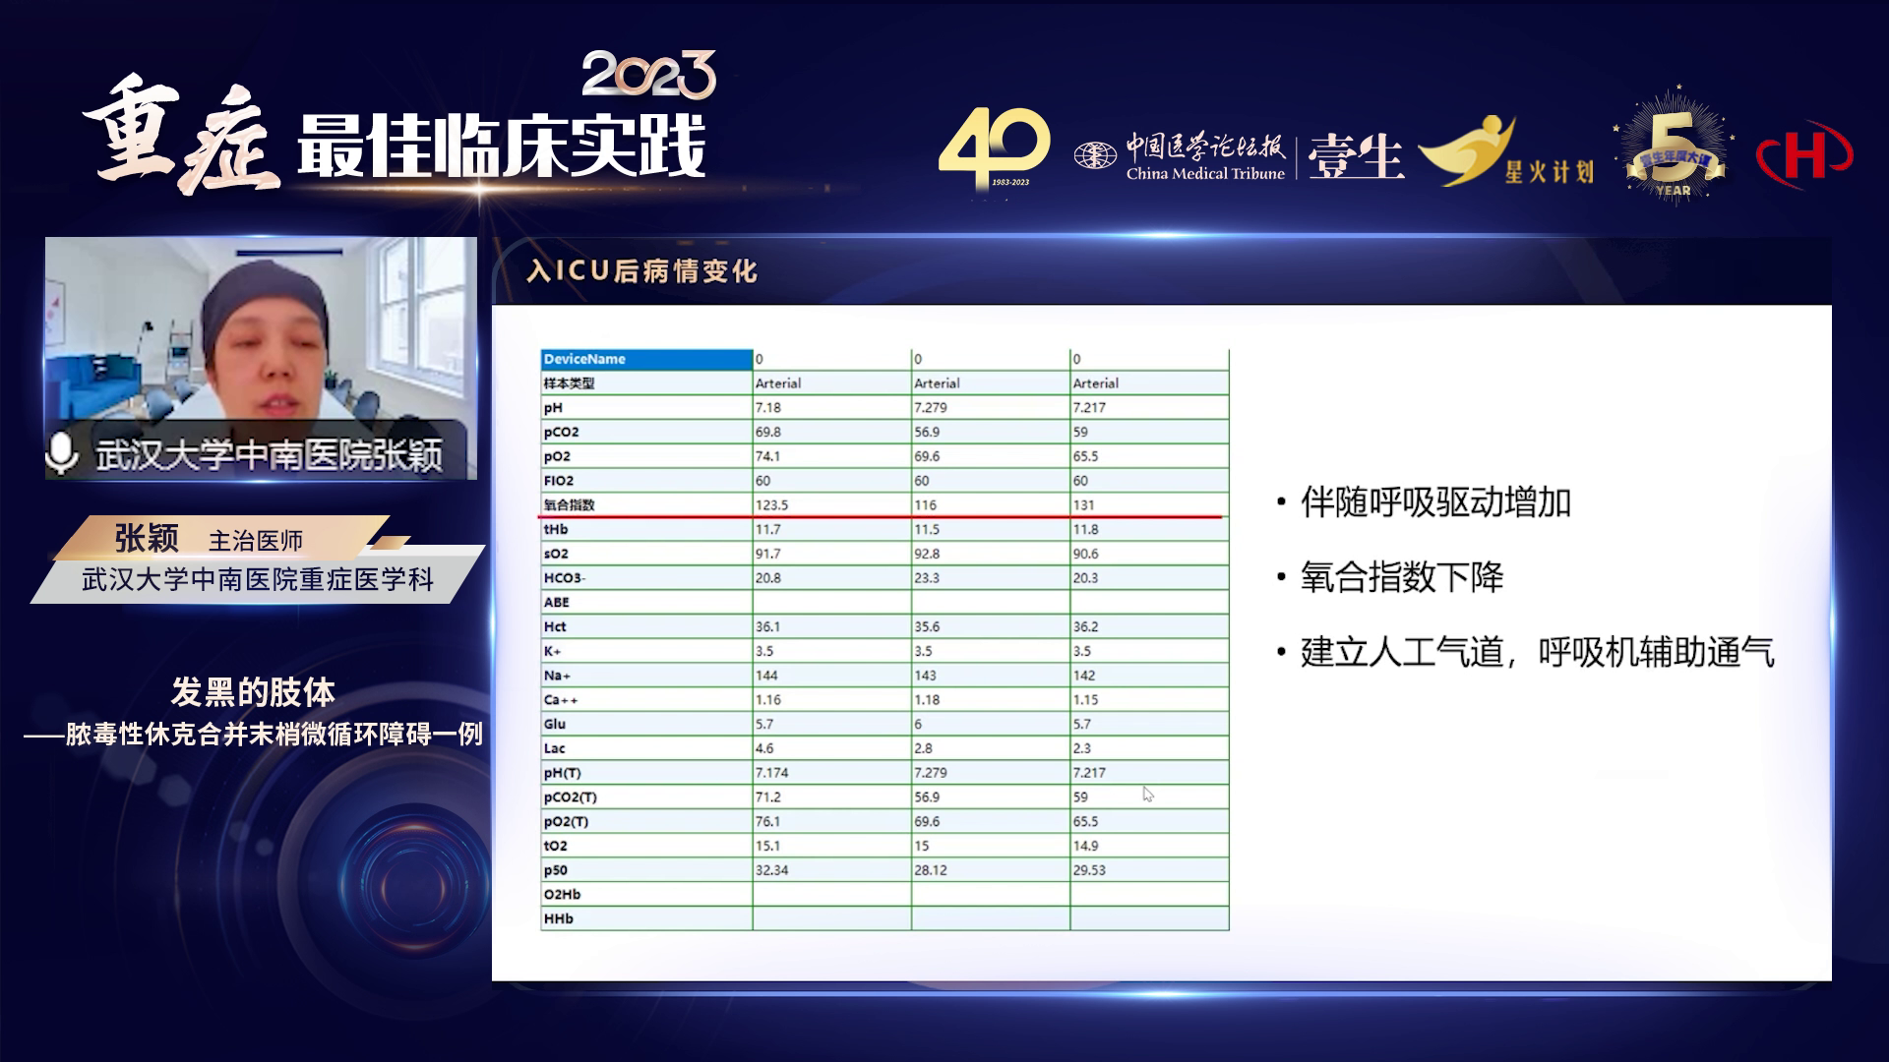Click the 2023 golden year emblem
The image size is (1889, 1062).
coord(649,75)
